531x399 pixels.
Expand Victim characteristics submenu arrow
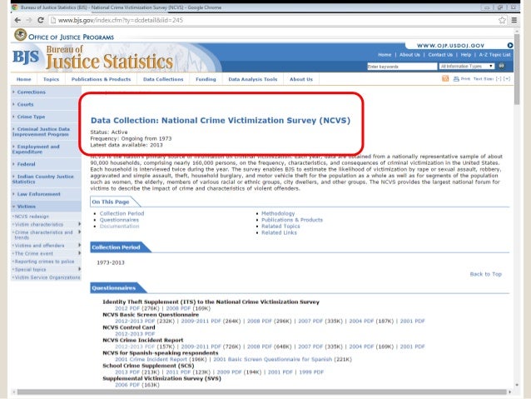[80, 224]
